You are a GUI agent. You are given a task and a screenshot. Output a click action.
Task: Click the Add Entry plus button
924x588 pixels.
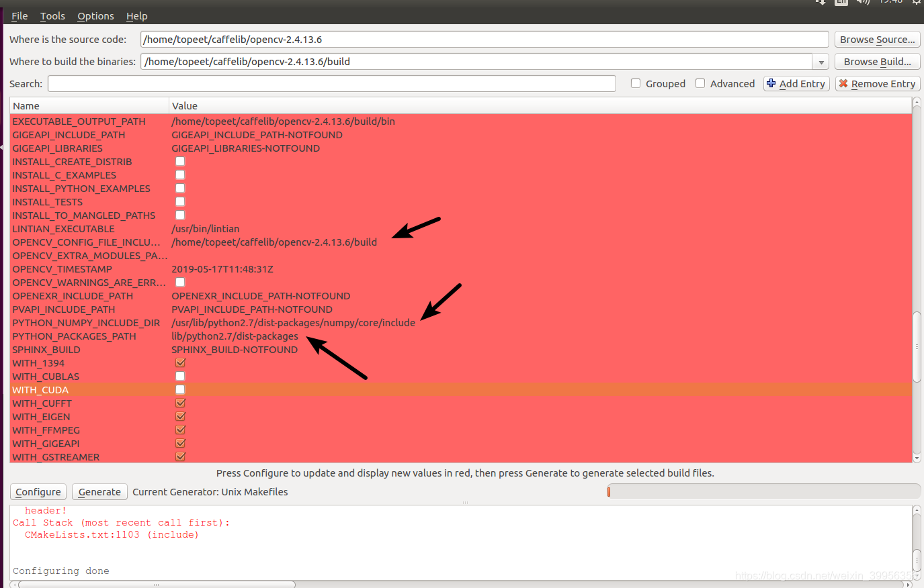(x=796, y=84)
